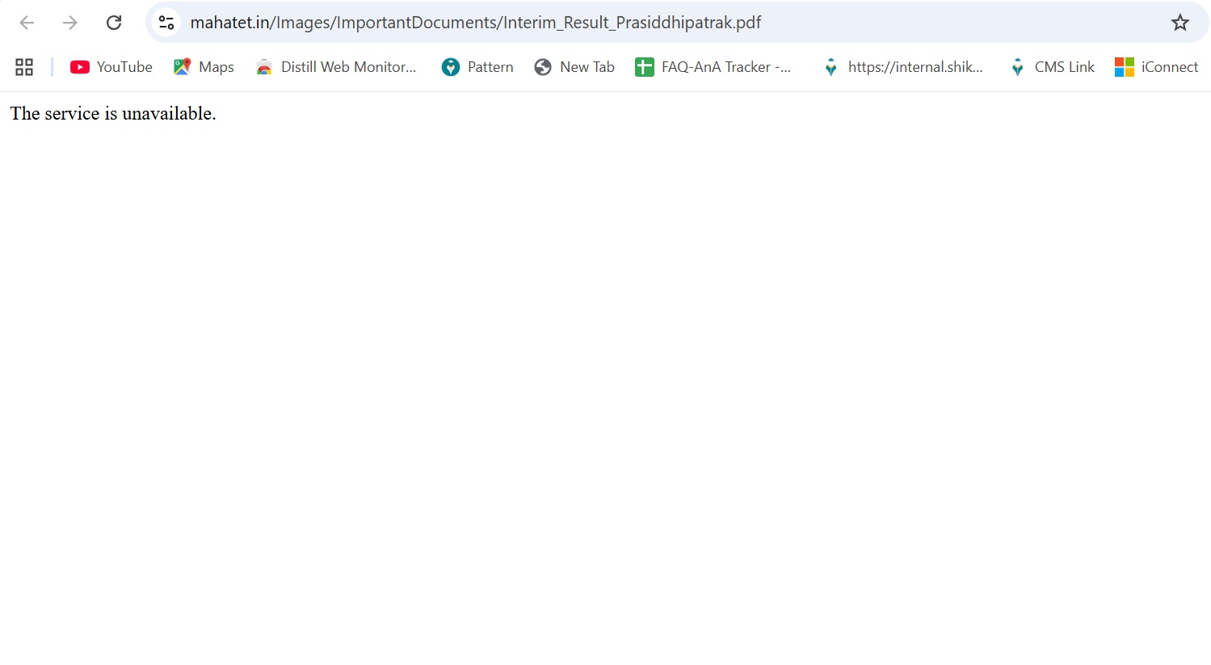Click the green FAQ-AnA Tracker sheet icon

coord(644,67)
